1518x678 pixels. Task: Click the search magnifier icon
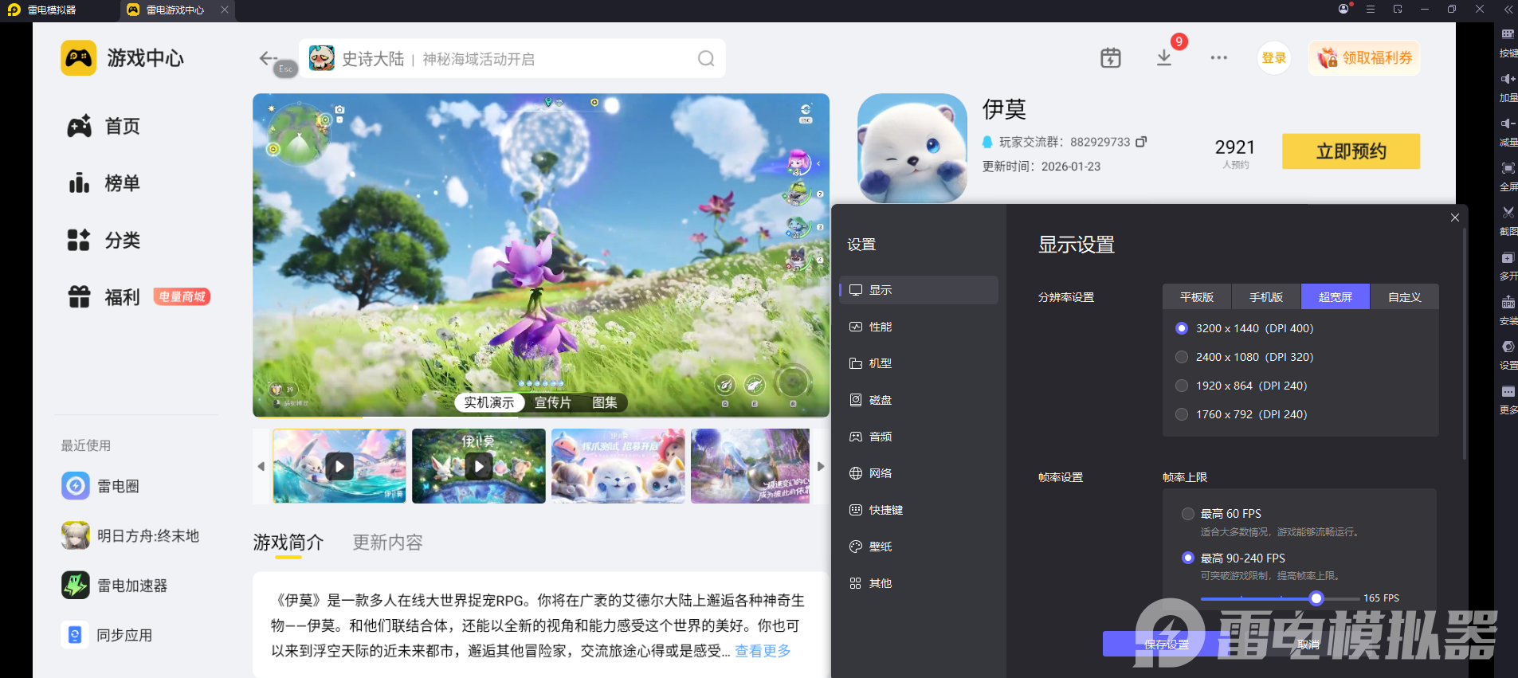click(706, 58)
